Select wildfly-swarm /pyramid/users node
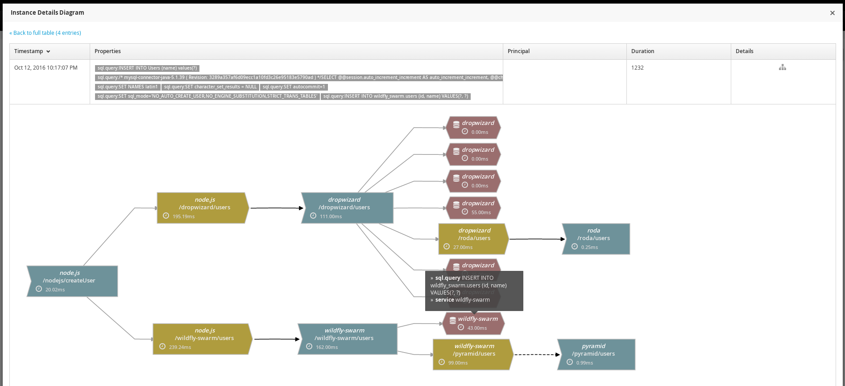The width and height of the screenshot is (845, 386). (473, 355)
